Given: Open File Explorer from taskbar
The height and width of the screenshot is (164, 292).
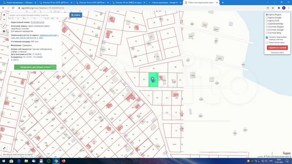Looking at the screenshot, I should coord(26,161).
